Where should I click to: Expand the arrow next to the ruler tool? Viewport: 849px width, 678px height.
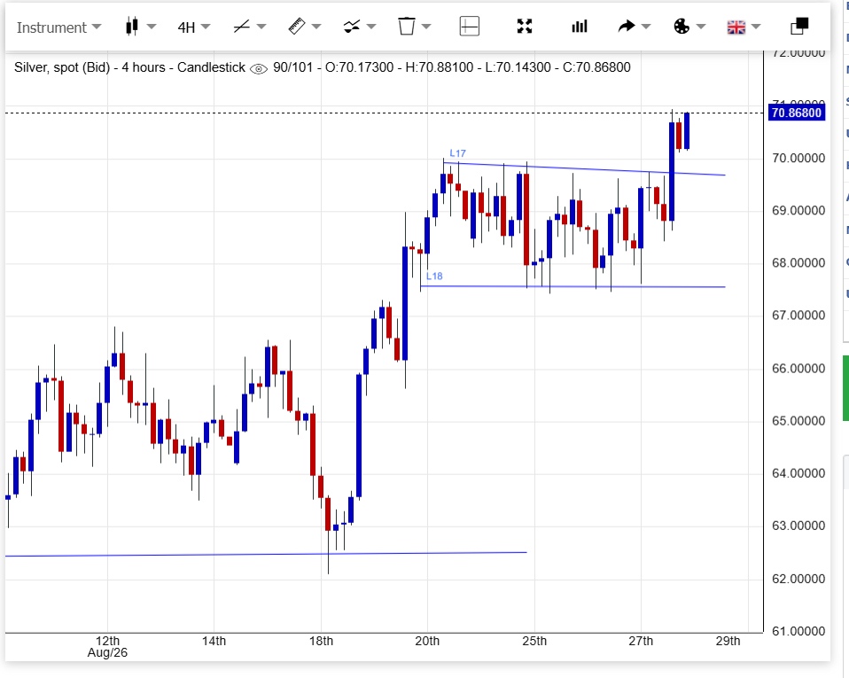pos(316,26)
